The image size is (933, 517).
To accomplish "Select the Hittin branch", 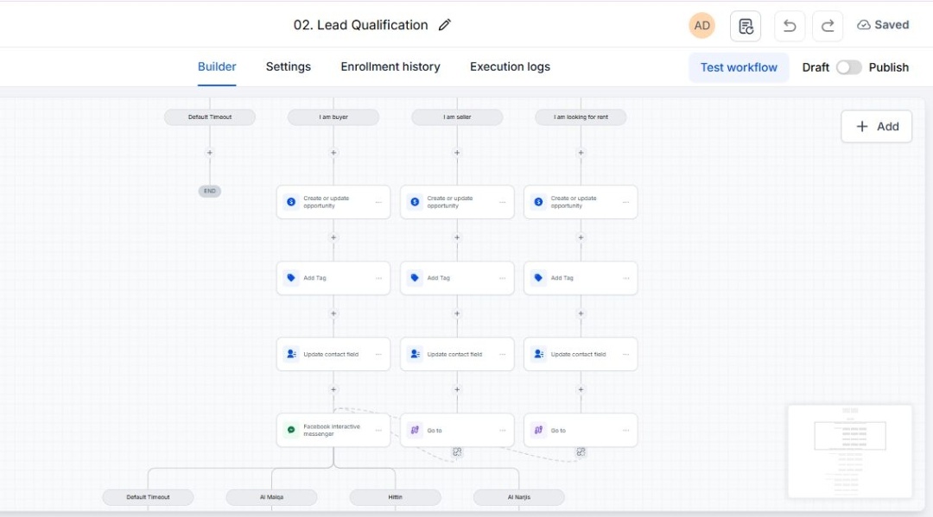I will pos(395,497).
